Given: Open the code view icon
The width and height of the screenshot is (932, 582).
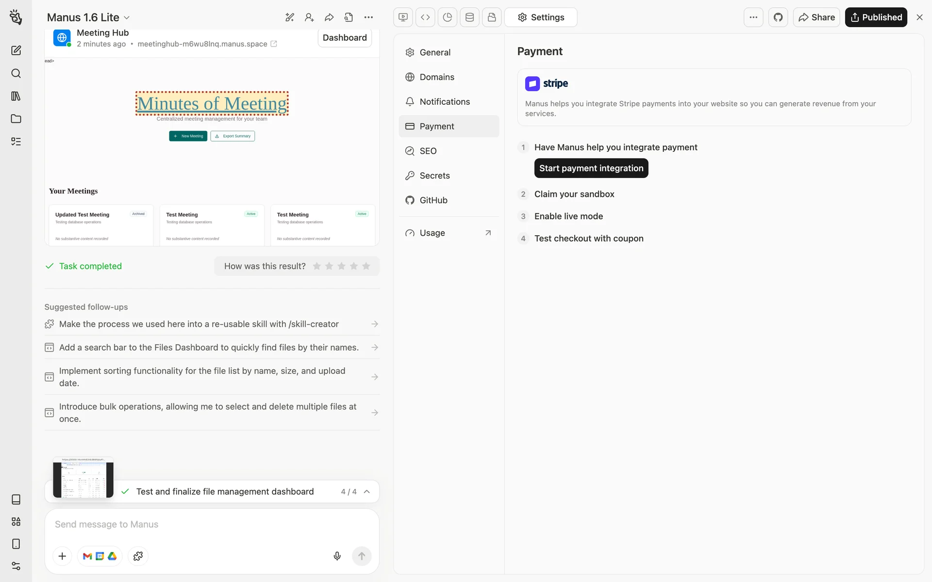Looking at the screenshot, I should pos(425,17).
